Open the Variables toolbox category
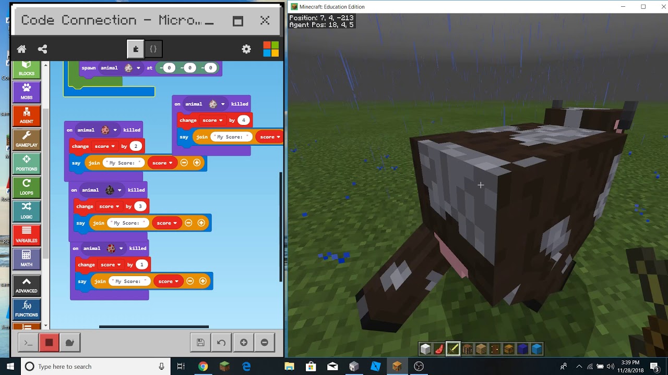The image size is (668, 375). coord(27,235)
